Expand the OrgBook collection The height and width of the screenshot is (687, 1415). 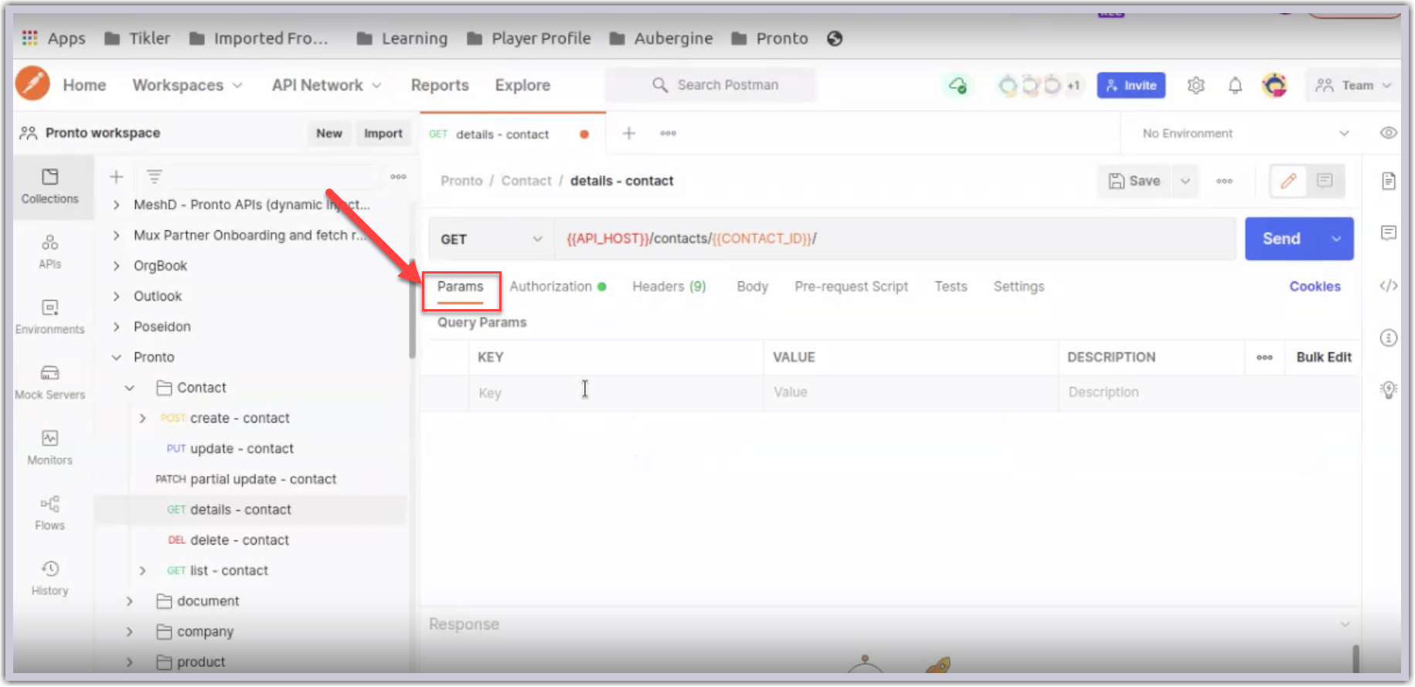(116, 265)
